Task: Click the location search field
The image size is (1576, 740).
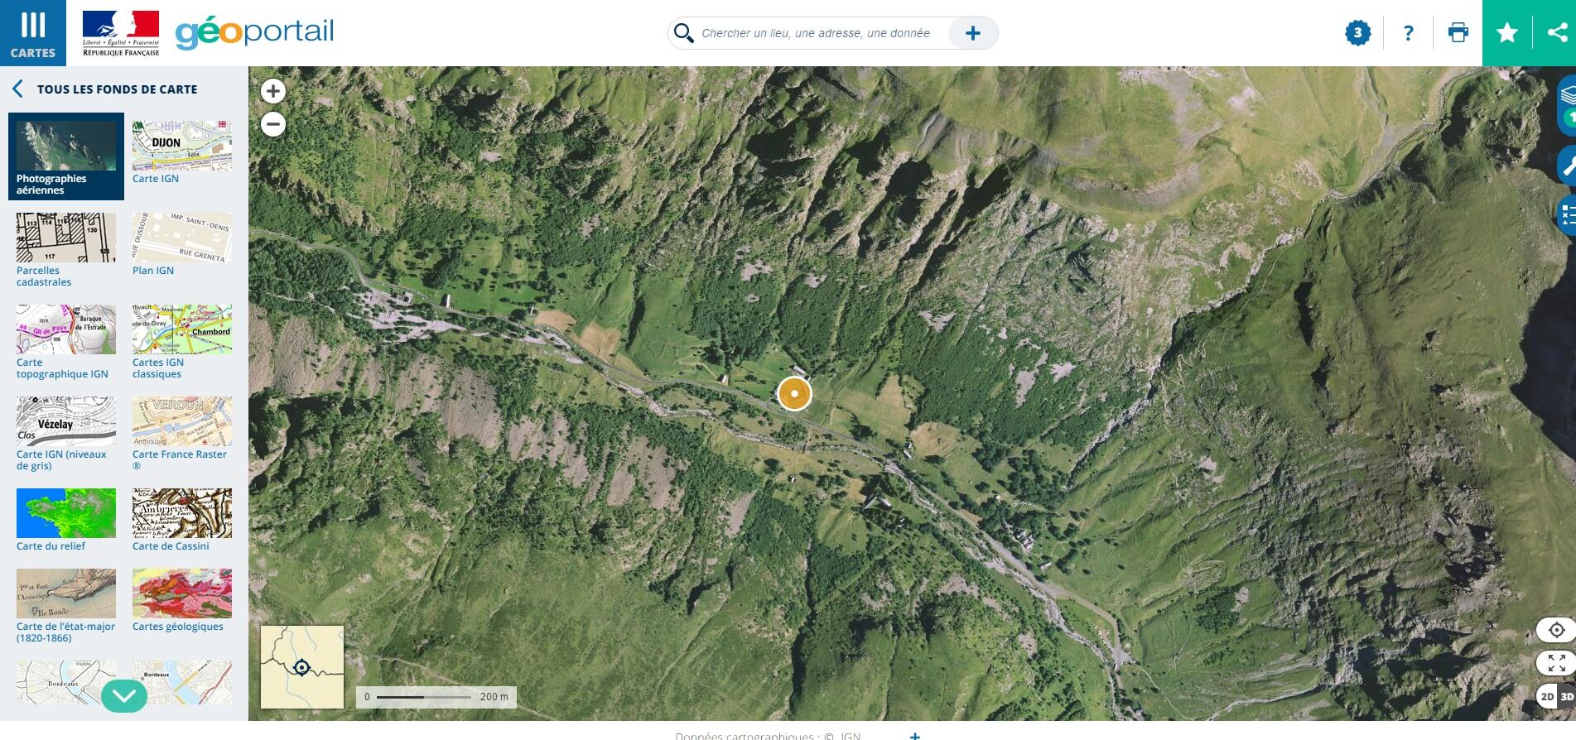Action: click(x=816, y=33)
